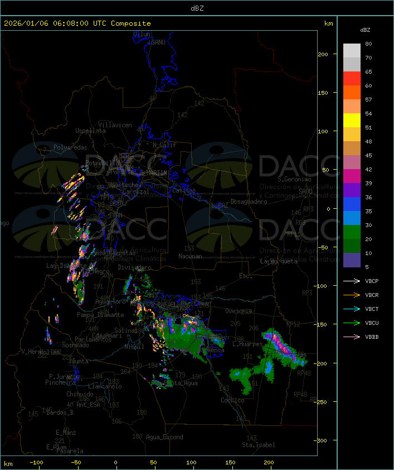Pick the magenta 39–42 dBZ swatch

352,176
